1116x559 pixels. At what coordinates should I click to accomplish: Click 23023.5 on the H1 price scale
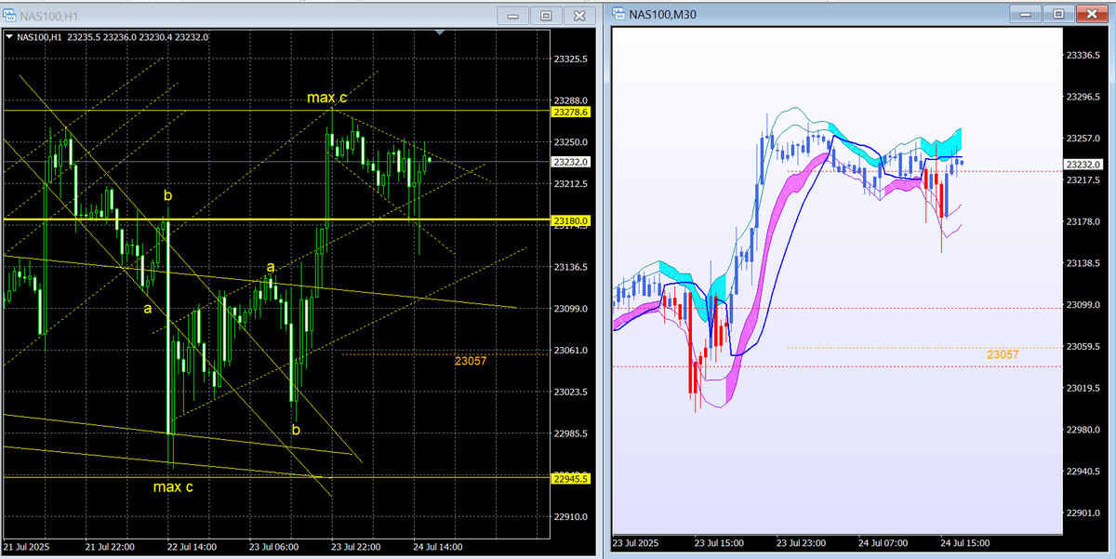[571, 393]
